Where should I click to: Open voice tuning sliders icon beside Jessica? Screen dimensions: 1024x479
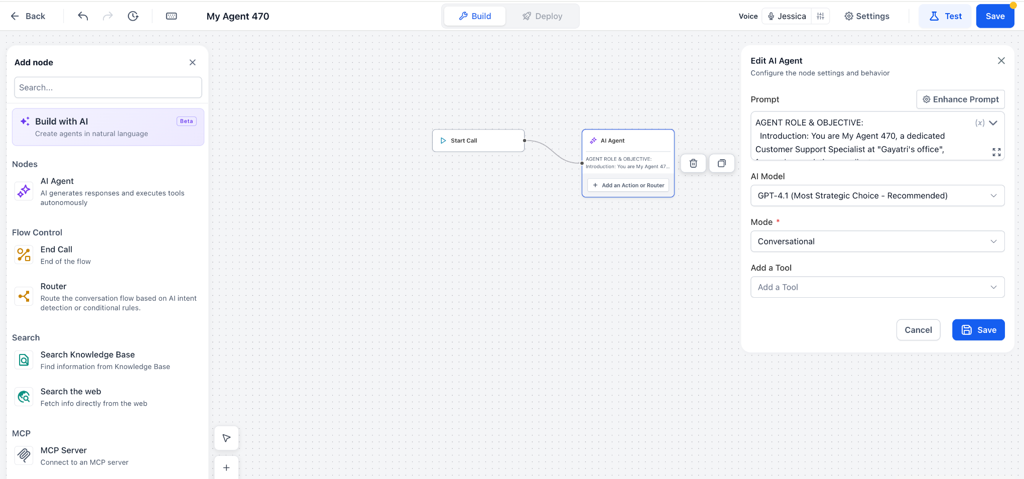820,16
